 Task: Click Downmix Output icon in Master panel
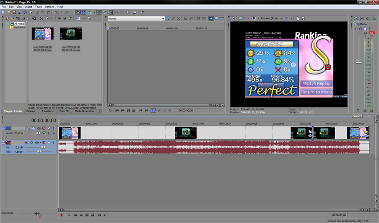362,19
